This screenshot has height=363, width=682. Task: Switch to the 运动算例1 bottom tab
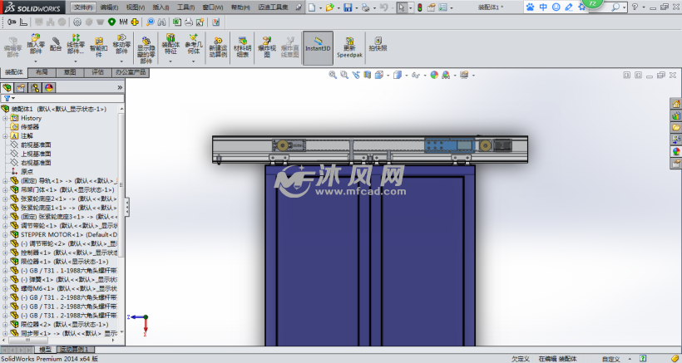[75, 350]
